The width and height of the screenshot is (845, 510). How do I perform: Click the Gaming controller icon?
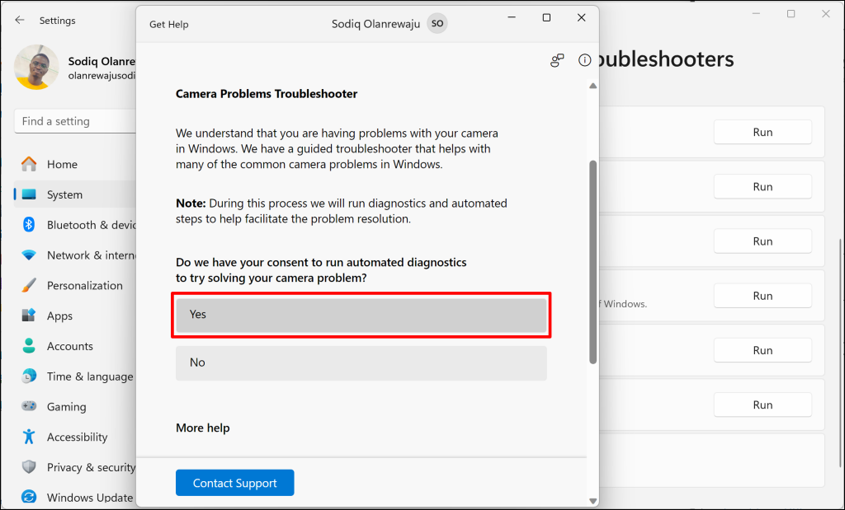click(29, 407)
